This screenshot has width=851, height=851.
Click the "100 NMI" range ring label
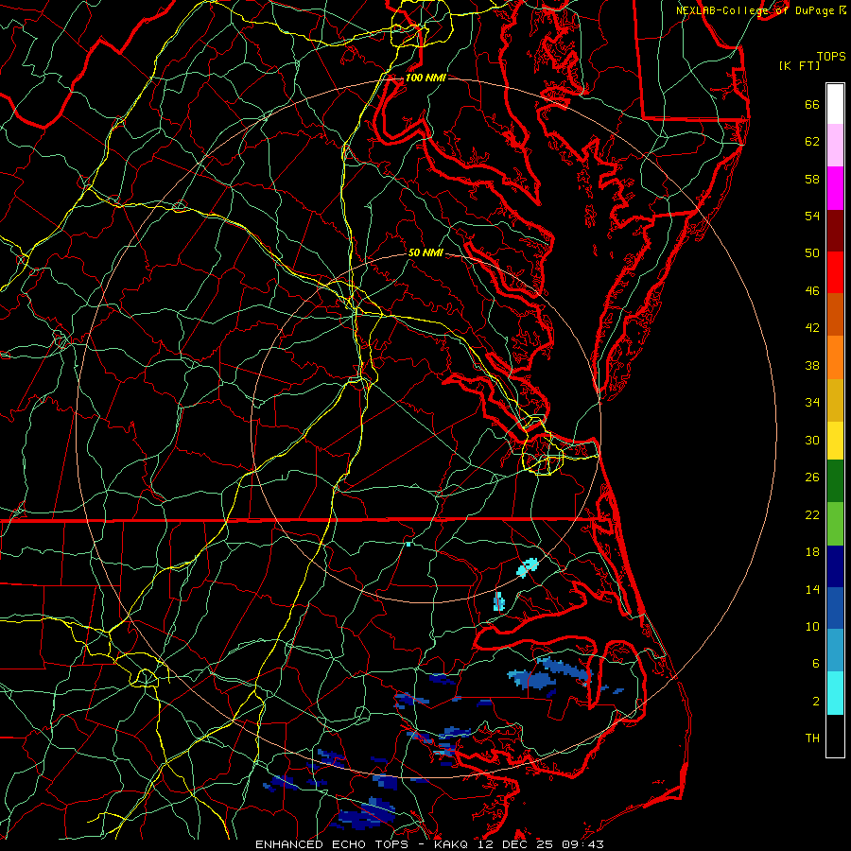(x=425, y=78)
